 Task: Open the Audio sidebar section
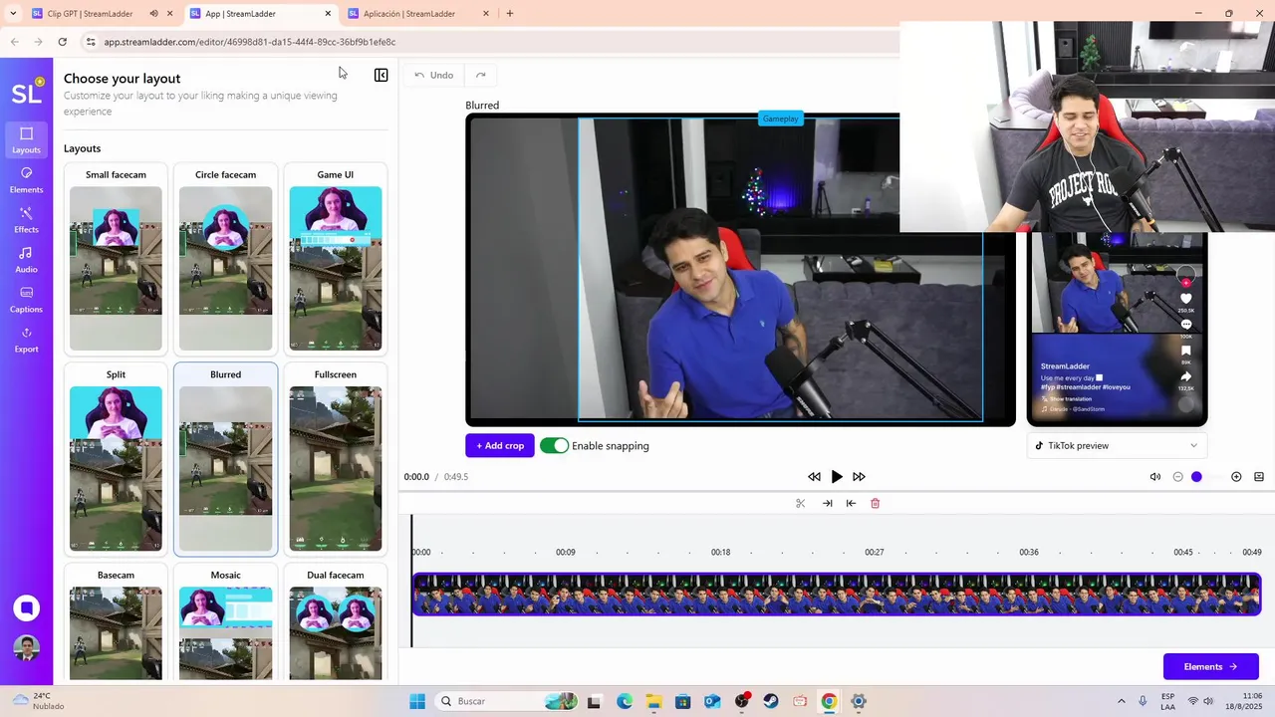tap(26, 260)
